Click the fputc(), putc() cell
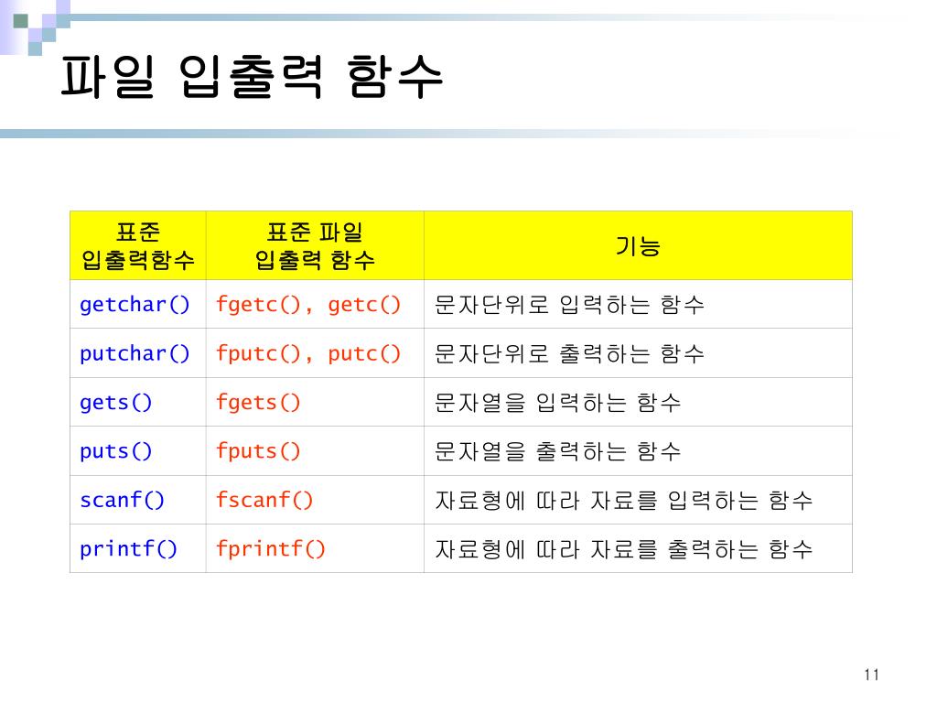 click(315, 353)
